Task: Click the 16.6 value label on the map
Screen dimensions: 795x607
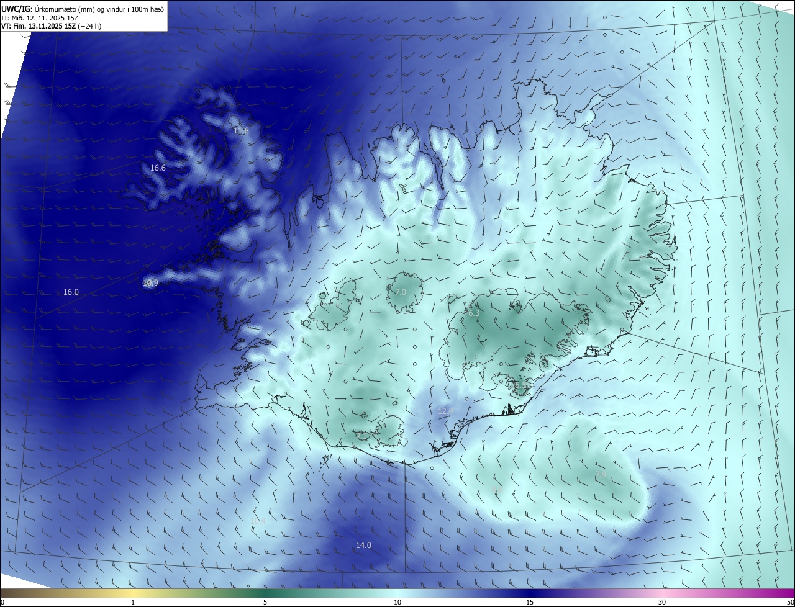Action: tap(158, 168)
